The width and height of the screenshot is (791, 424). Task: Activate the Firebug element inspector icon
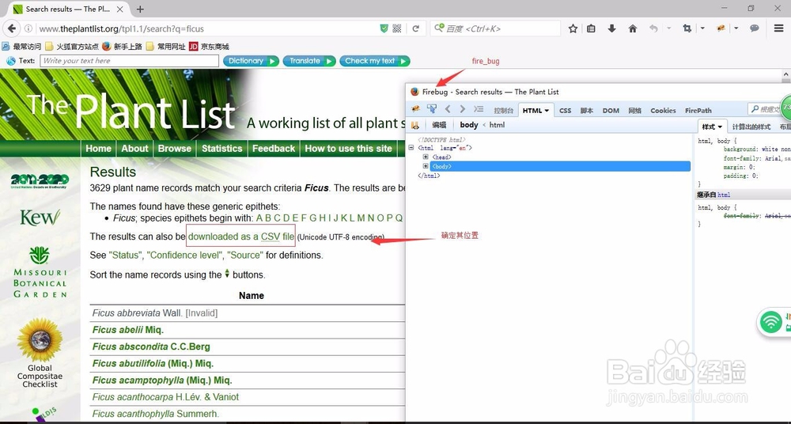[432, 109]
